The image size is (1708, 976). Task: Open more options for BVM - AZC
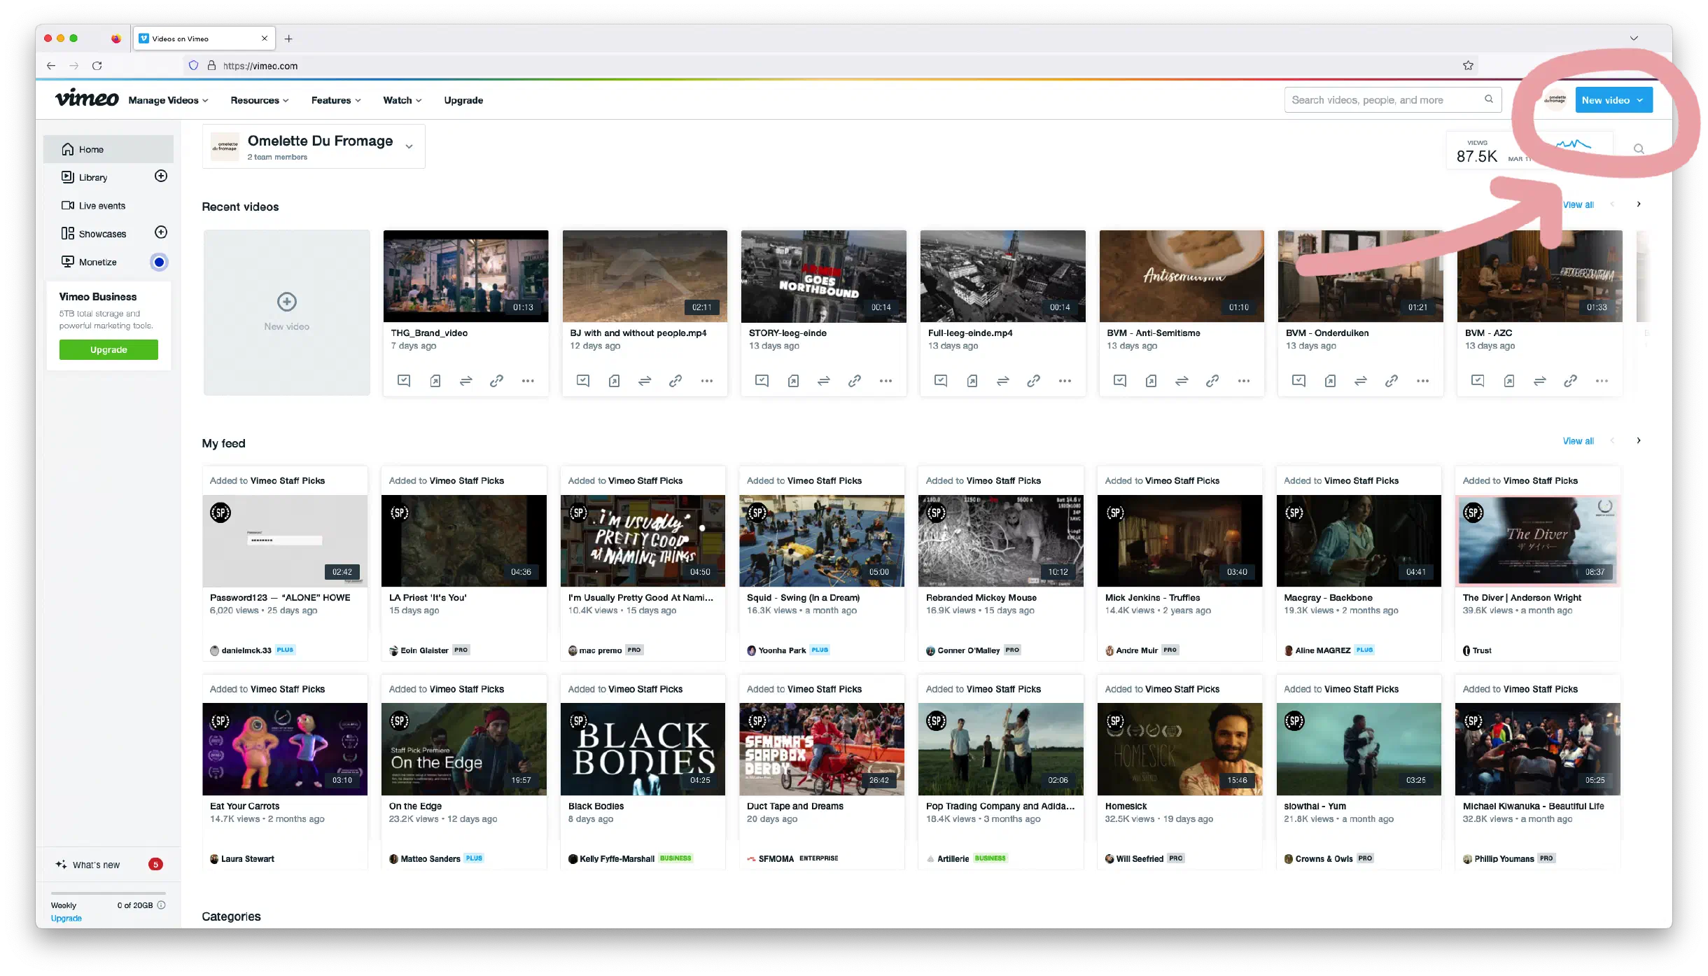[x=1602, y=381]
